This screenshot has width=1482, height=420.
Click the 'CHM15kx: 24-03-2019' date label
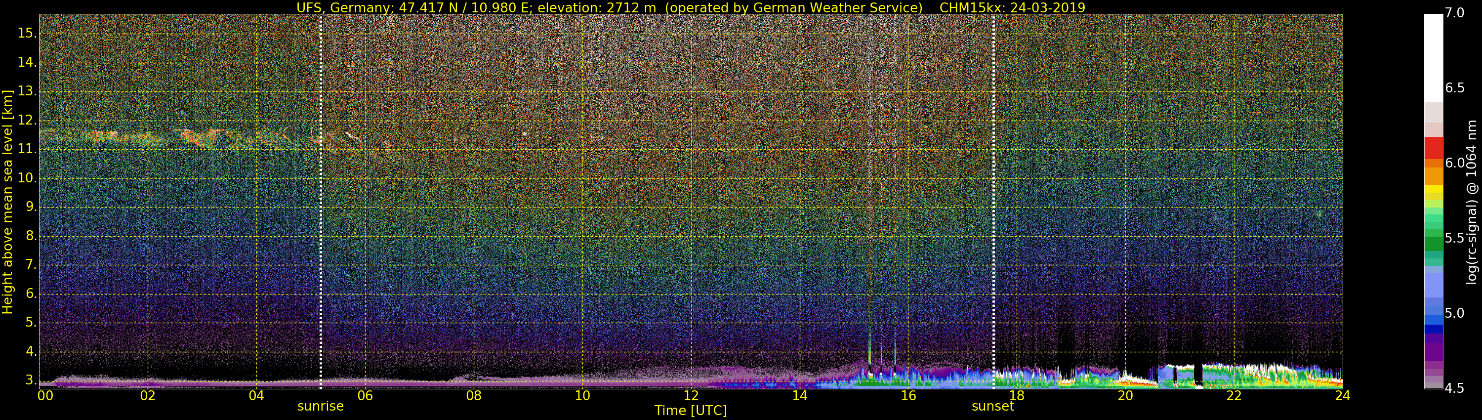[x=1012, y=7]
